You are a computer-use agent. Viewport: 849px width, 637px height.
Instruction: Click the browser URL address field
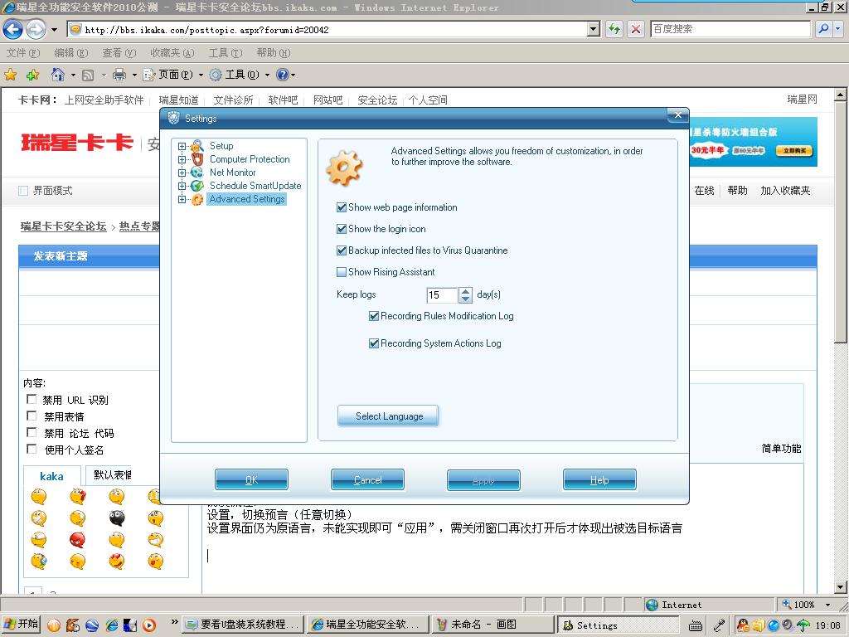(x=327, y=30)
